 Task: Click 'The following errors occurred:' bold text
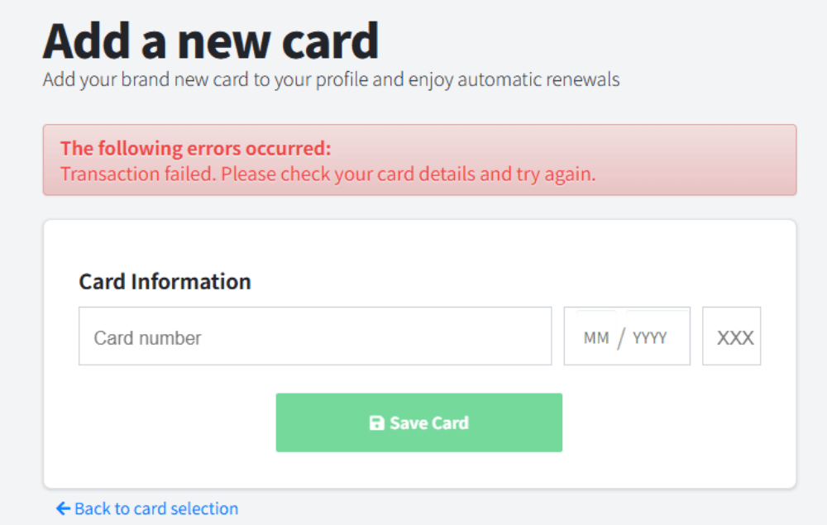tap(195, 149)
